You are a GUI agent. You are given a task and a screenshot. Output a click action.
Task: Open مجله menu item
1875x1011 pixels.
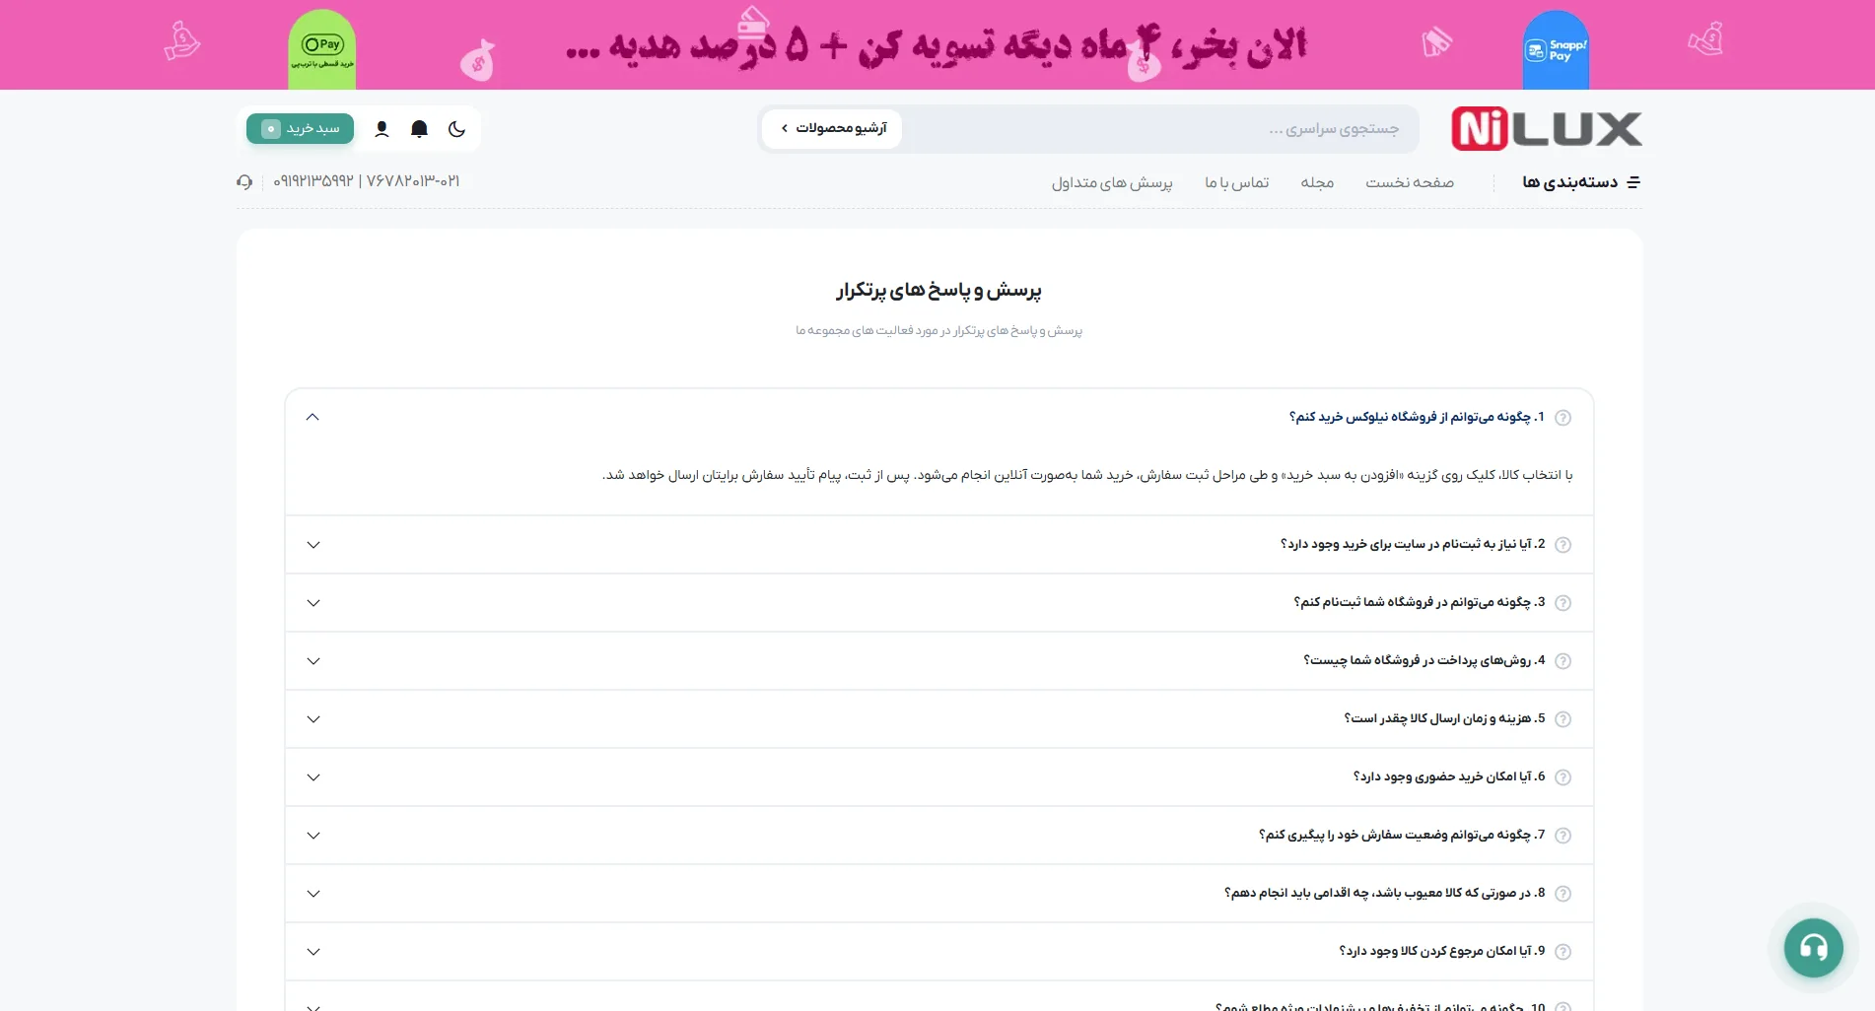point(1317,182)
